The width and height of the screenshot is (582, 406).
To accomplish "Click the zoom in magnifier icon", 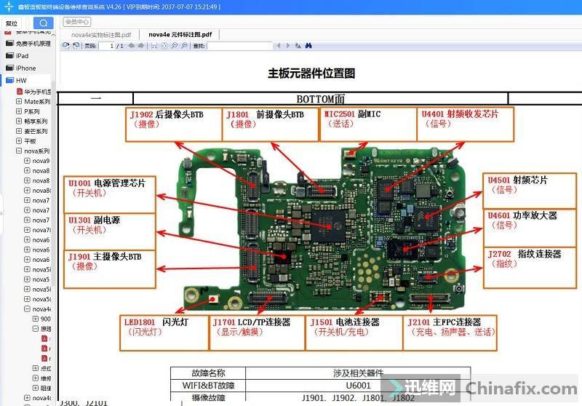I will click(x=184, y=46).
